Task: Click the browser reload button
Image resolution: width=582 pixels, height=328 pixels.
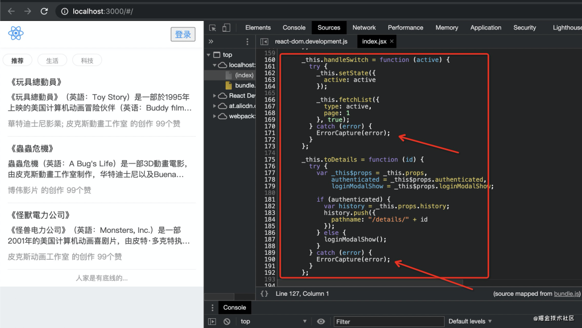Action: tap(44, 11)
